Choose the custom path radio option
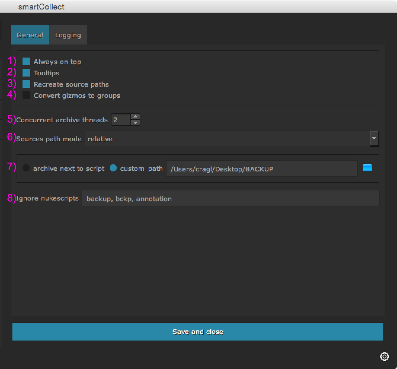397x369 pixels. (113, 168)
